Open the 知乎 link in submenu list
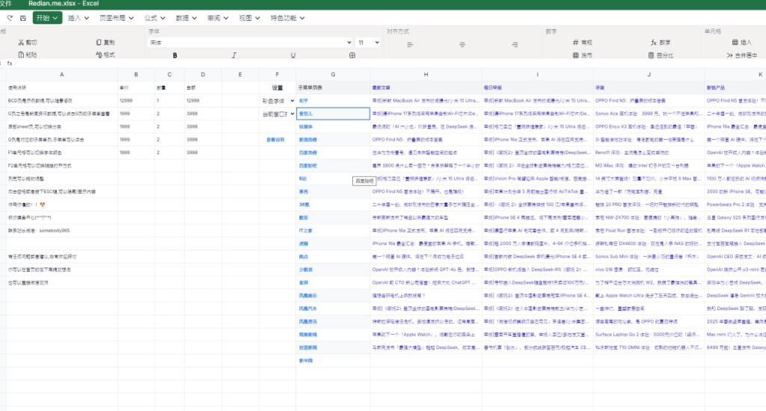The width and height of the screenshot is (766, 411). tap(304, 101)
